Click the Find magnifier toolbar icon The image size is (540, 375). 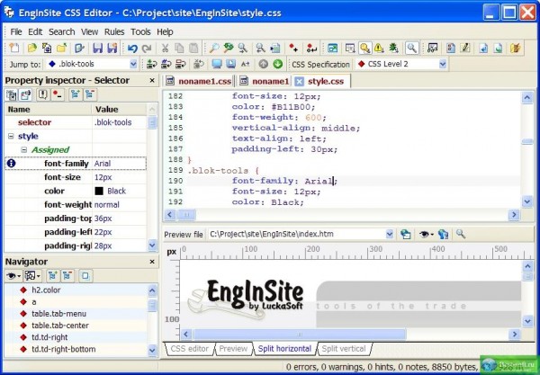[213, 48]
